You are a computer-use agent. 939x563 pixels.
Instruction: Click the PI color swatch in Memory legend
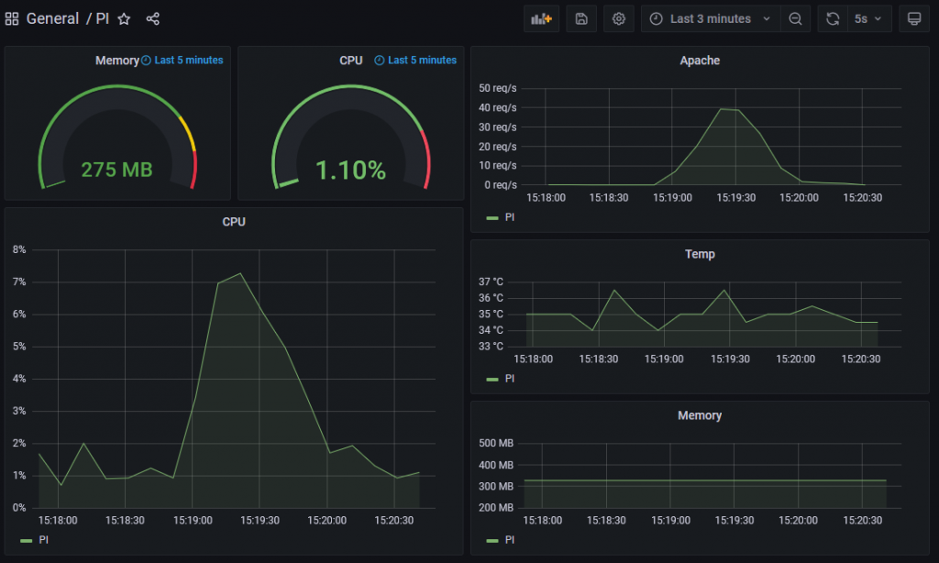pos(492,540)
